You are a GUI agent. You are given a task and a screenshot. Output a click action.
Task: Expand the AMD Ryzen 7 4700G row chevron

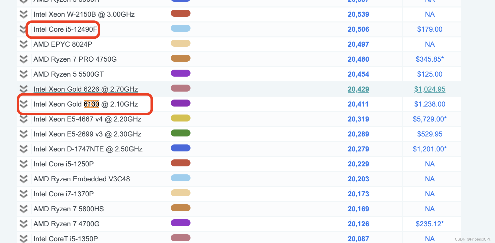pyautogui.click(x=23, y=224)
